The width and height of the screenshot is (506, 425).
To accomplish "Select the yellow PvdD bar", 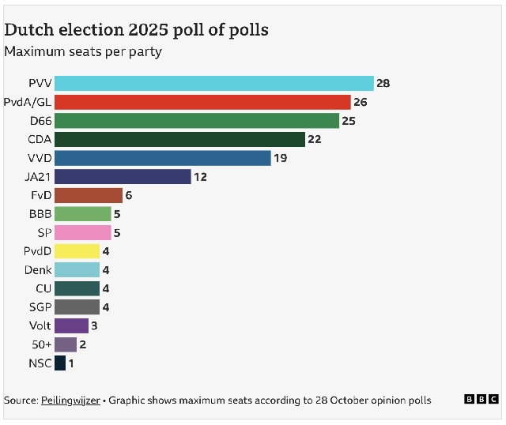I will pos(77,251).
